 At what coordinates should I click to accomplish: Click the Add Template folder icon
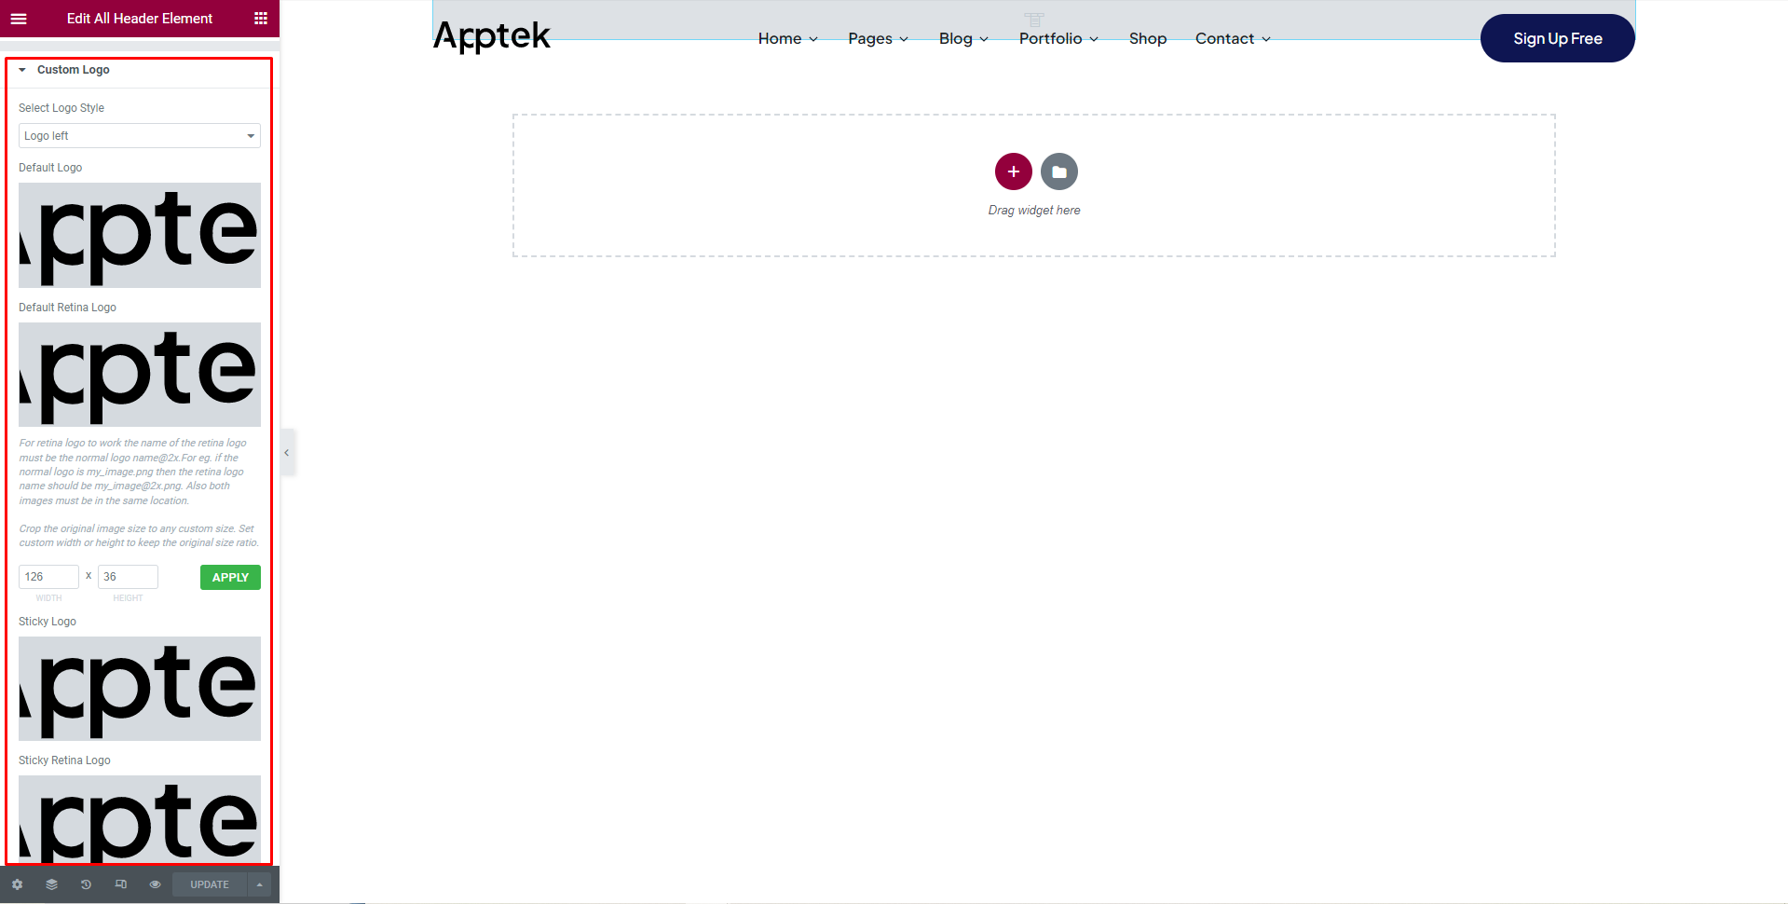point(1058,171)
